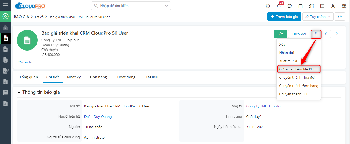Open the search box dropdown arrow
This screenshot has height=144, width=350.
(166, 6)
